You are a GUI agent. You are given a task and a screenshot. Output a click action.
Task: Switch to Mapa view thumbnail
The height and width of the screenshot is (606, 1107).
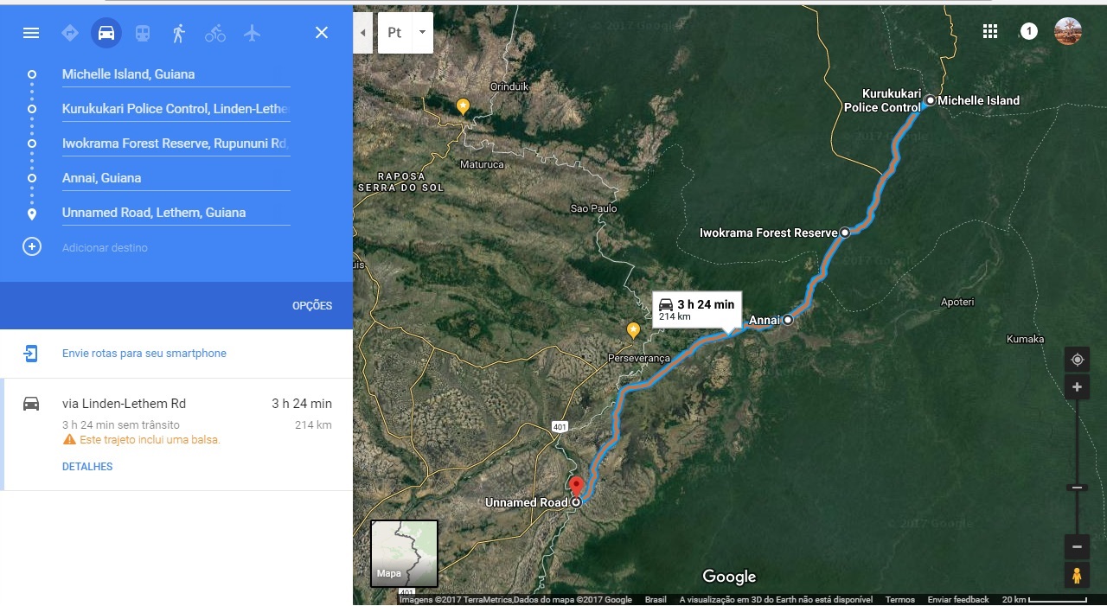tap(404, 553)
